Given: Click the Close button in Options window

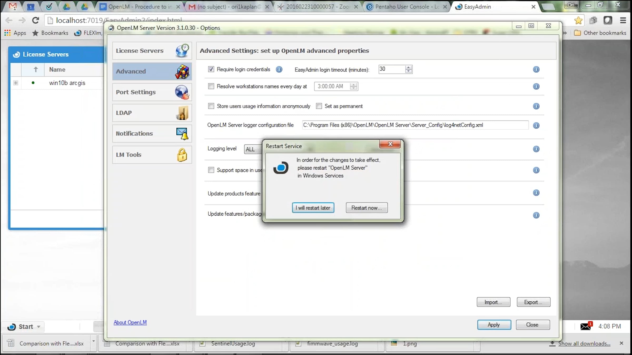Looking at the screenshot, I should (533, 325).
